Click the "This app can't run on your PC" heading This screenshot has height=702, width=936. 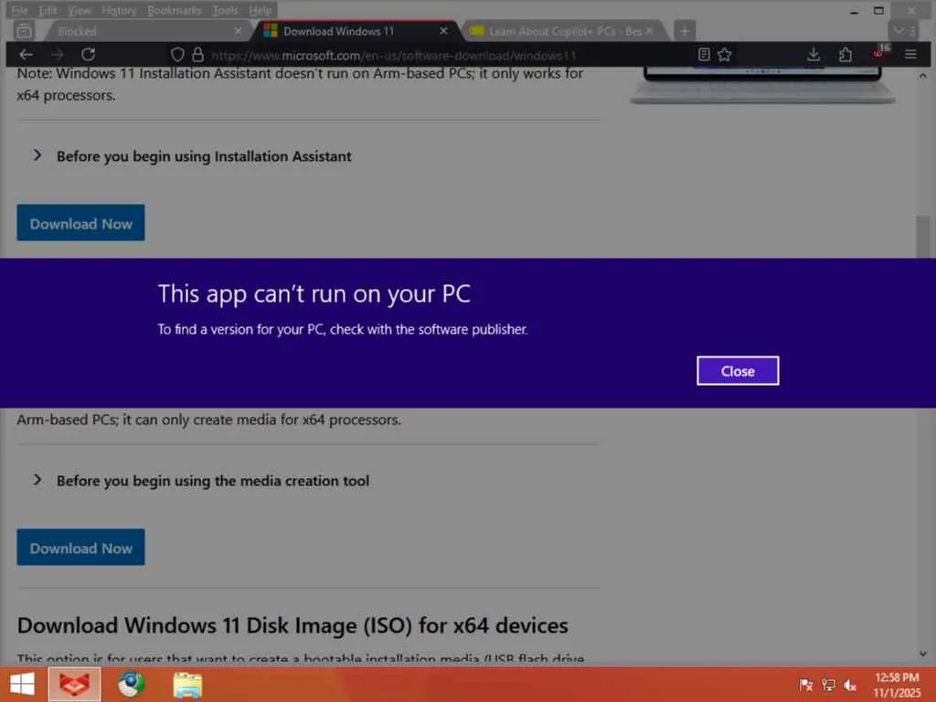coord(314,293)
